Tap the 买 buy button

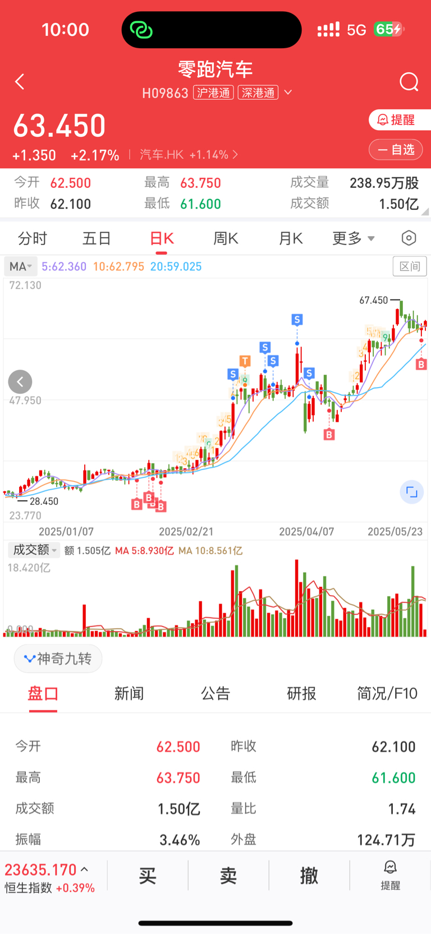(x=148, y=875)
